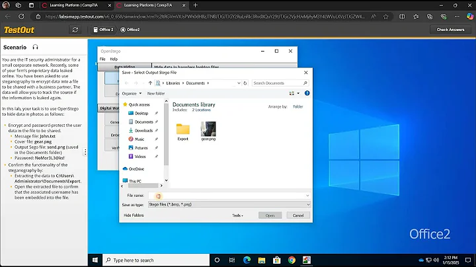Click the refresh icon in the TestOut bar
476x267 pixels.
coord(75,30)
